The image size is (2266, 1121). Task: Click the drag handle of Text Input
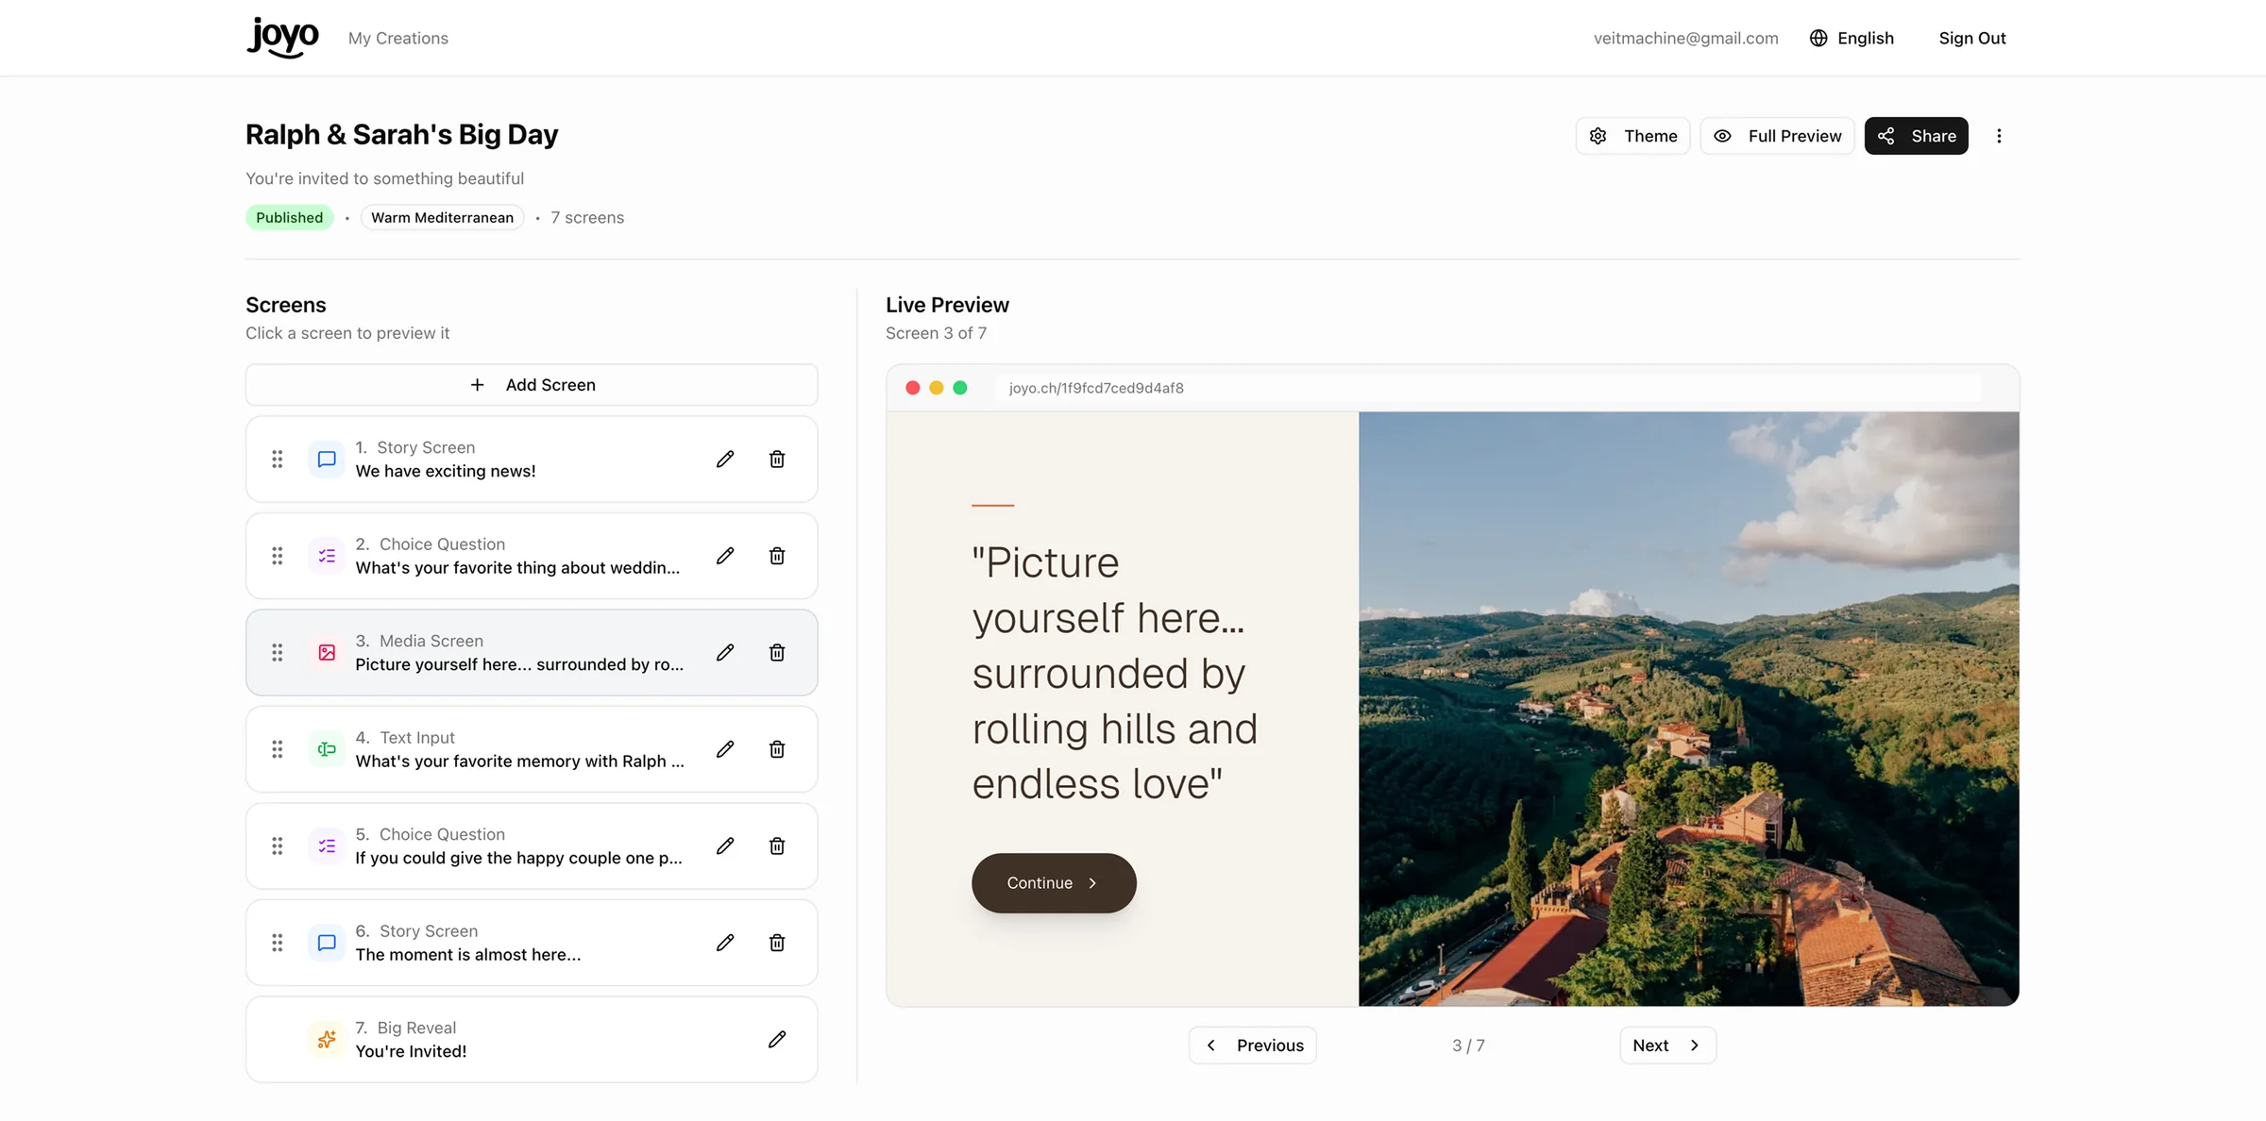[278, 749]
